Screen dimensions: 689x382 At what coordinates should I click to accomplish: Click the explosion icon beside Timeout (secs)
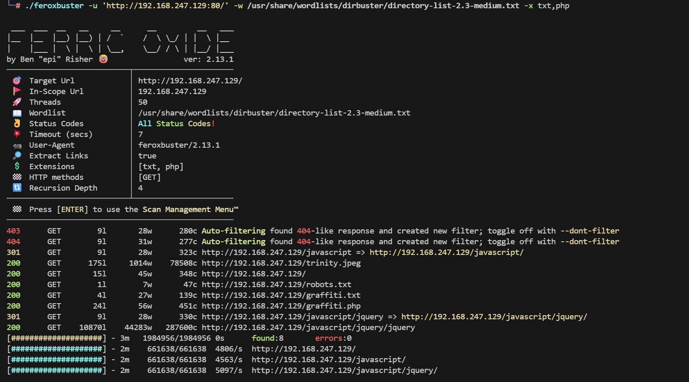coord(17,134)
